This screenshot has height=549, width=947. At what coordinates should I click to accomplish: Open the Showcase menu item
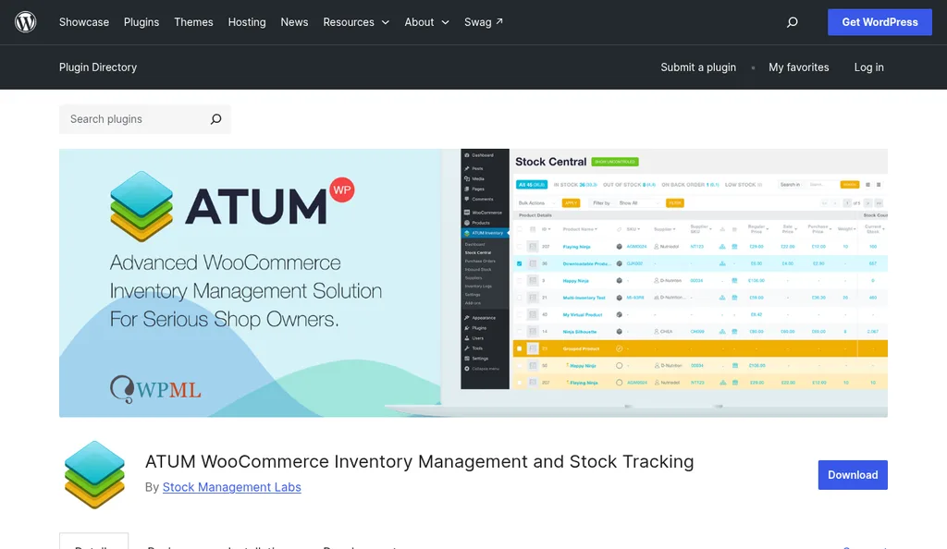(84, 22)
